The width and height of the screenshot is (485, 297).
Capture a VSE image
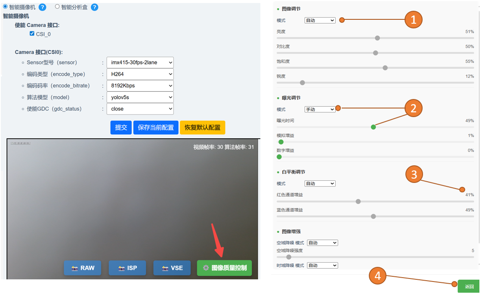click(172, 268)
